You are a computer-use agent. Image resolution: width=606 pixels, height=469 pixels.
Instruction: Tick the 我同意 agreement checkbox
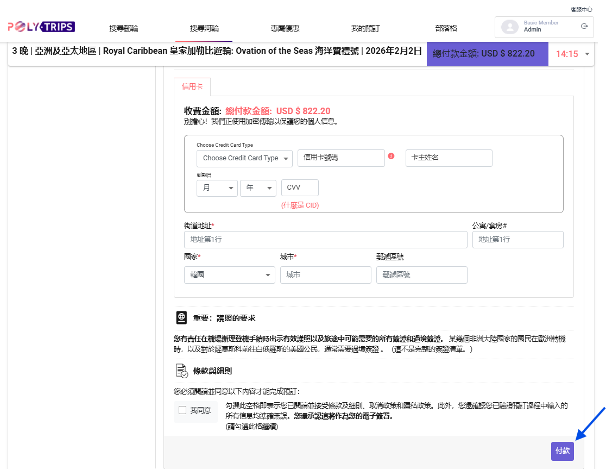(x=182, y=410)
